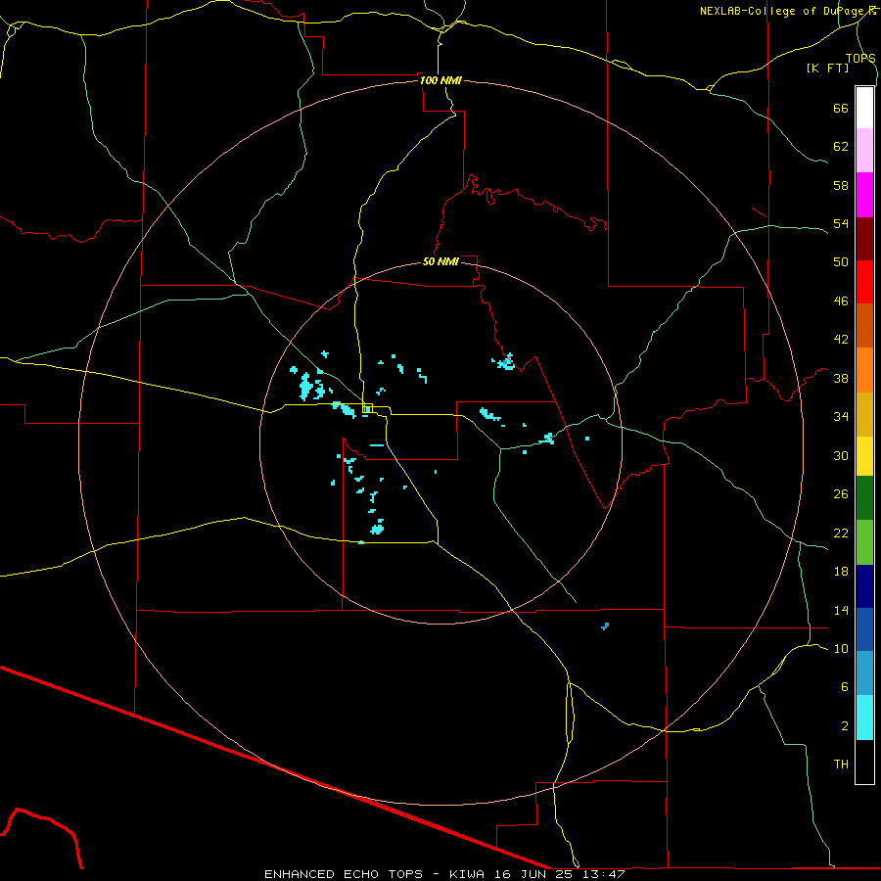Click the burnt orange legend band
Image resolution: width=881 pixels, height=881 pixels.
point(864,326)
